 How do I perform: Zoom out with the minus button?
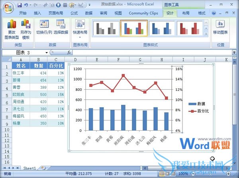[193, 174]
